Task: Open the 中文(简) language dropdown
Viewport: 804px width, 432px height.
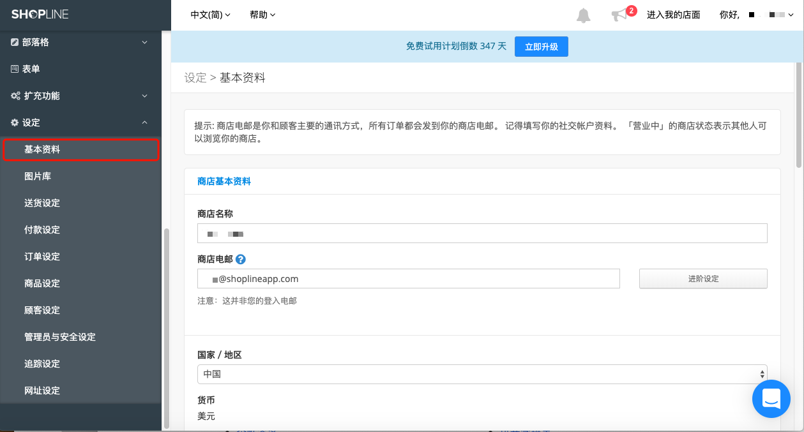Action: tap(210, 15)
